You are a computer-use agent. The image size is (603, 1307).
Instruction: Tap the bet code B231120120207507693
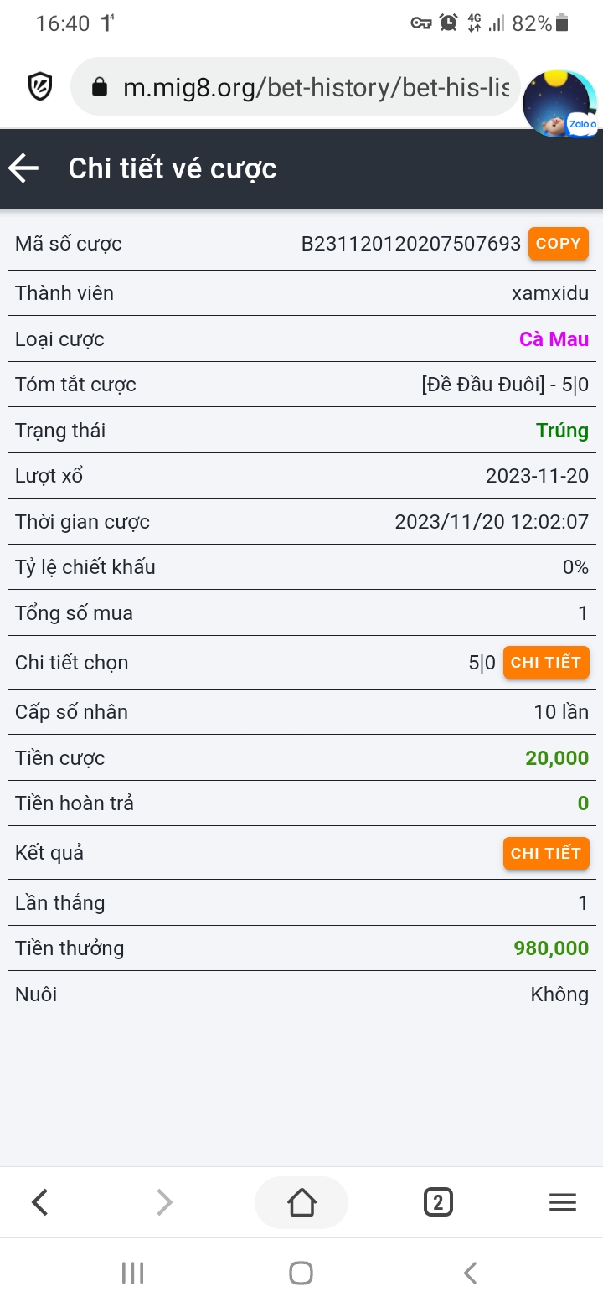tap(410, 245)
